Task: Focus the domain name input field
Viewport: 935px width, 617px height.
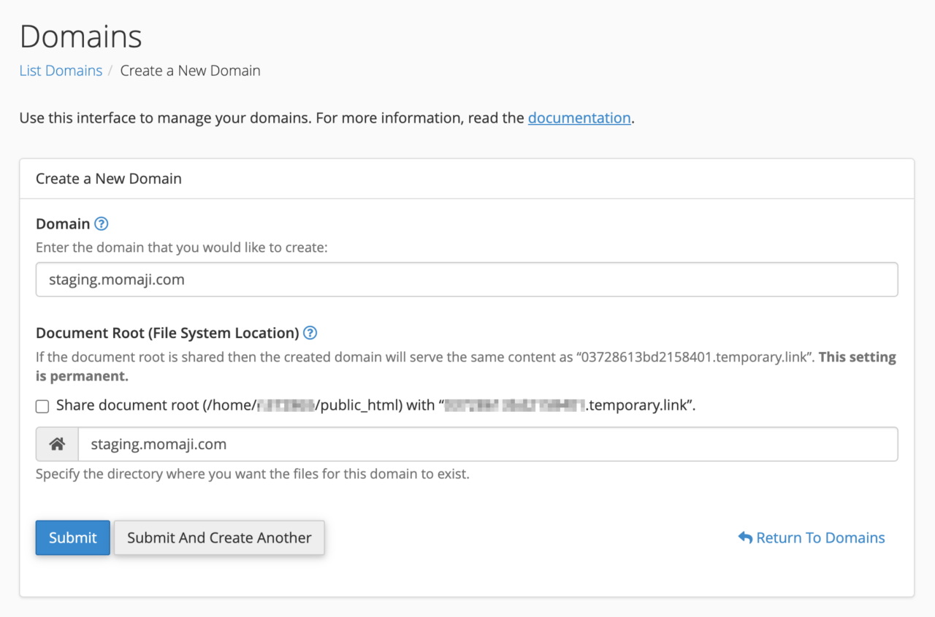Action: (x=466, y=280)
